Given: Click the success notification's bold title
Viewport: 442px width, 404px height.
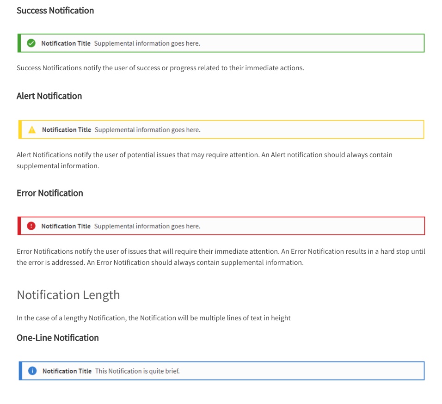Looking at the screenshot, I should click(x=66, y=43).
